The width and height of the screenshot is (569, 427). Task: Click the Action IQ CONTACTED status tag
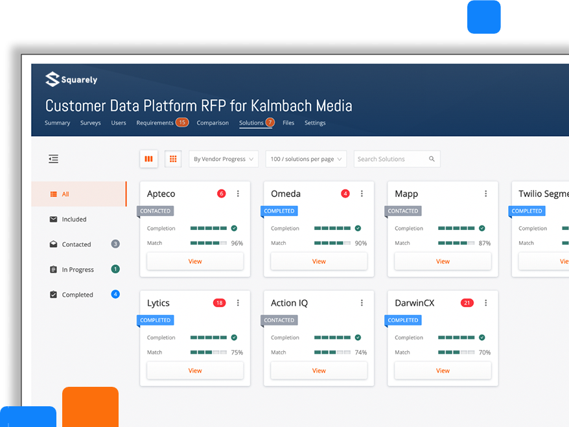(279, 320)
